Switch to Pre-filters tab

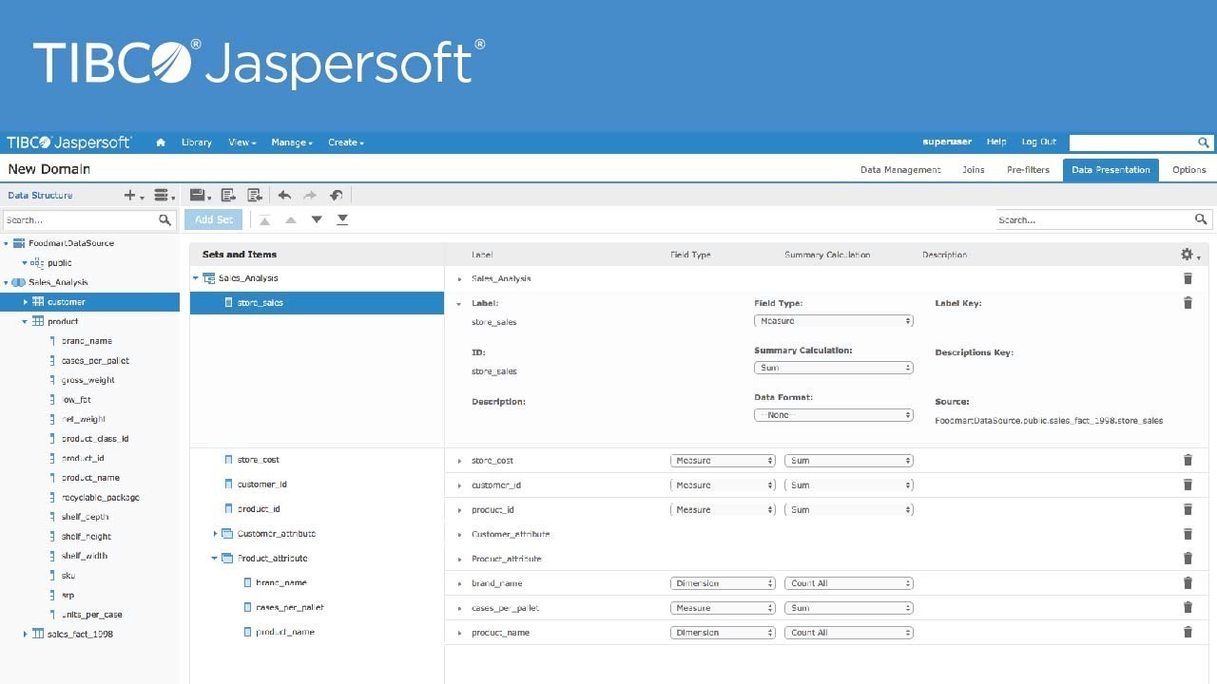click(1028, 170)
